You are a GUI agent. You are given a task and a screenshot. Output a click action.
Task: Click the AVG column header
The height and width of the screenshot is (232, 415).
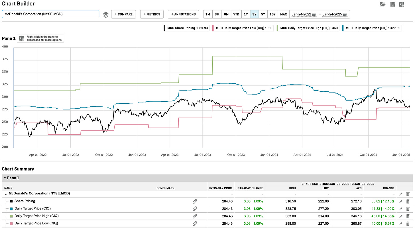[358, 188]
